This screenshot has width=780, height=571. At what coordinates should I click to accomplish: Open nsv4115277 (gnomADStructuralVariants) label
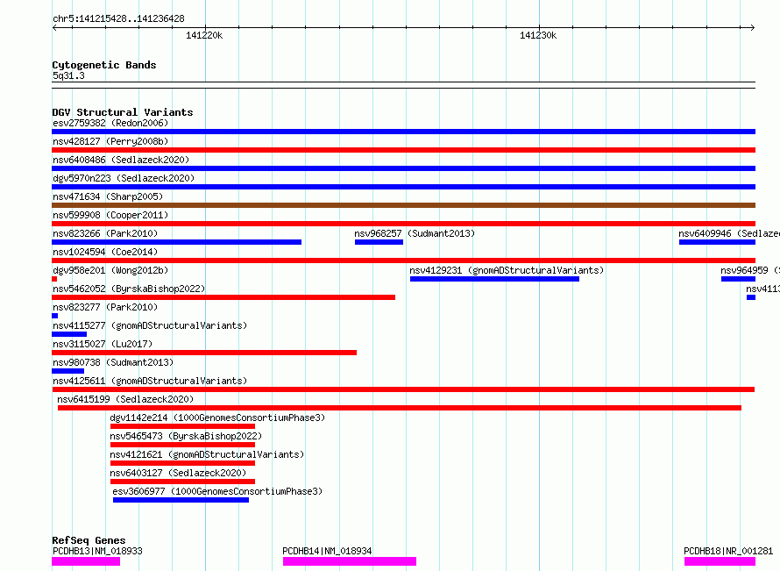pos(150,325)
